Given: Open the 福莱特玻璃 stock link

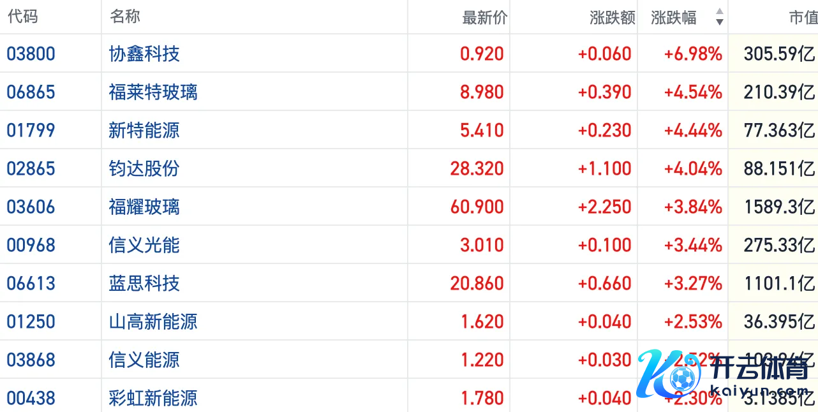Looking at the screenshot, I should point(153,92).
